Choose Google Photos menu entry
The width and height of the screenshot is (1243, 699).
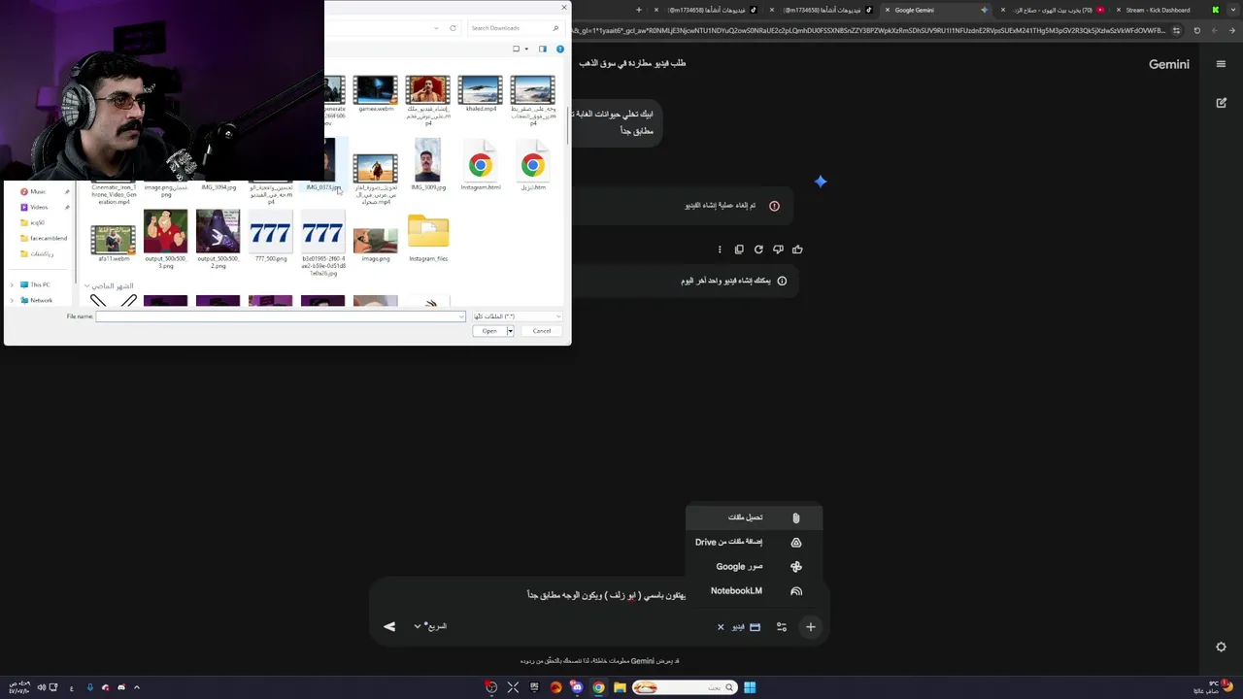tap(755, 566)
